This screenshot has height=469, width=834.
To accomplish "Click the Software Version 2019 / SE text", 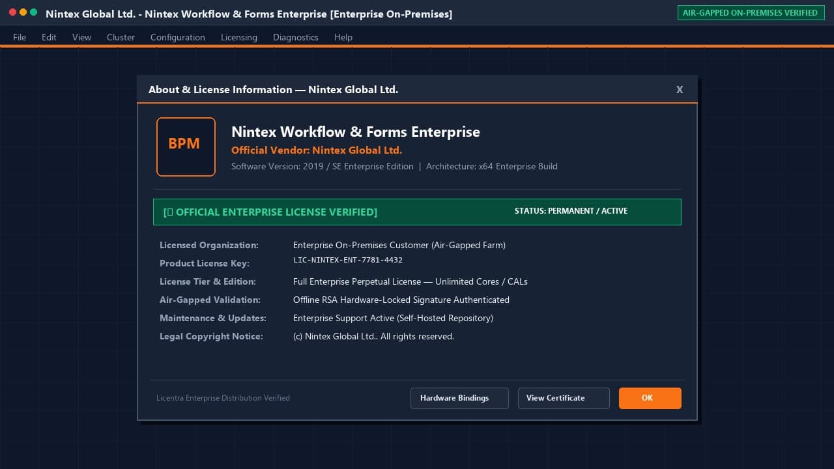I will [323, 166].
